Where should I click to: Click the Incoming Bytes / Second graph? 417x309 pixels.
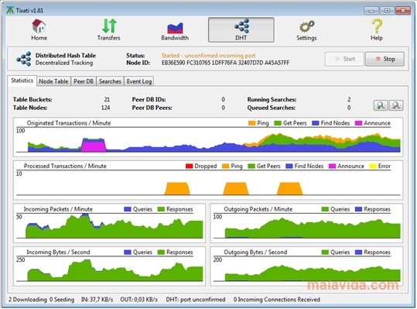[109, 266]
